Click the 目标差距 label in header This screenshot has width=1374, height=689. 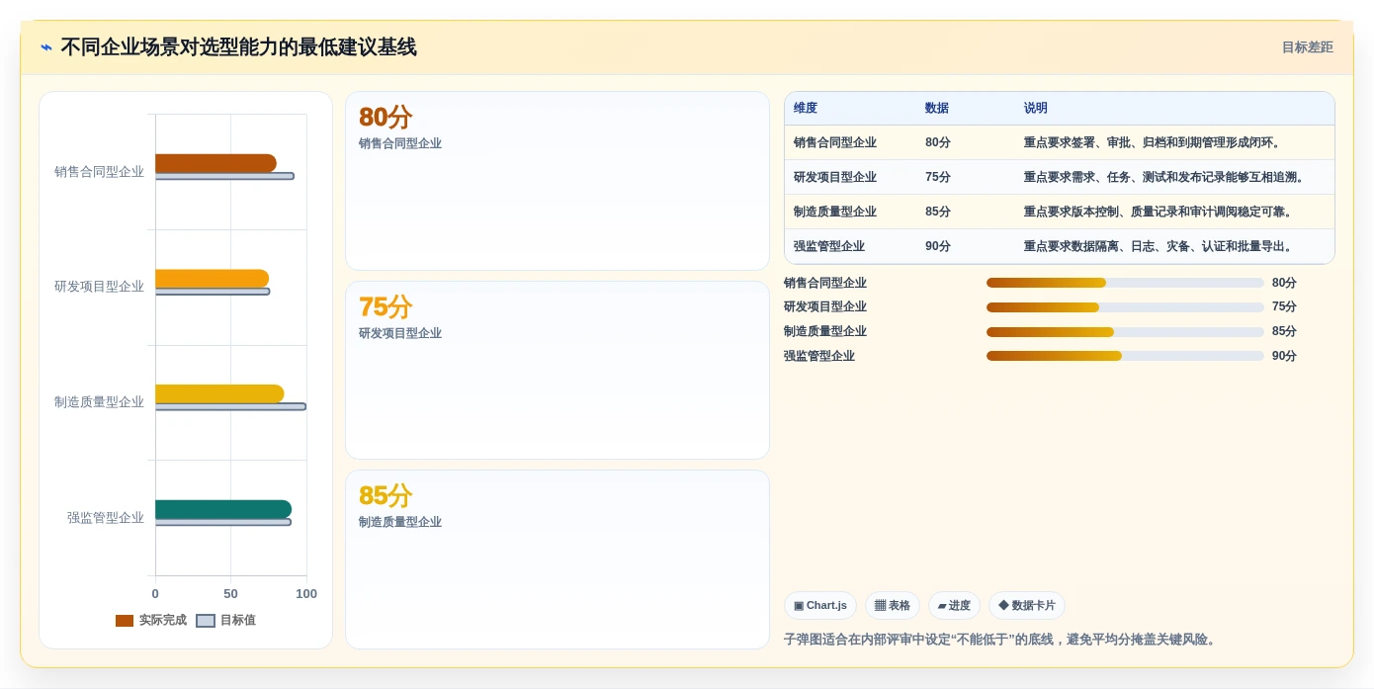point(1307,47)
